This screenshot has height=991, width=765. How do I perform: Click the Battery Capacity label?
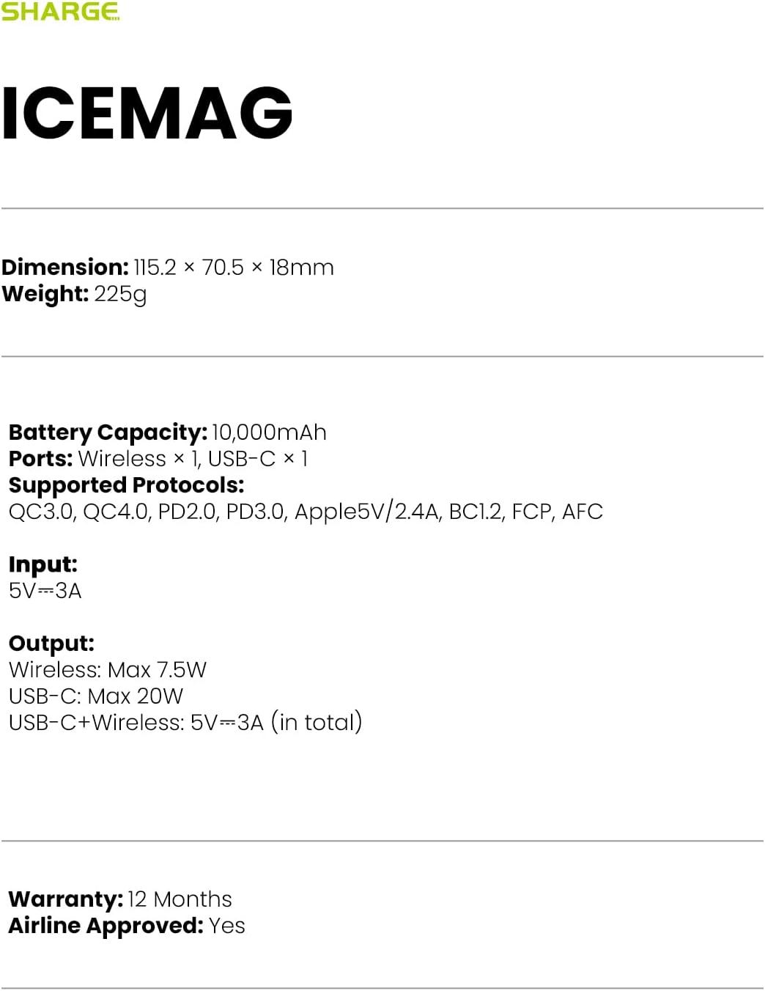[108, 432]
